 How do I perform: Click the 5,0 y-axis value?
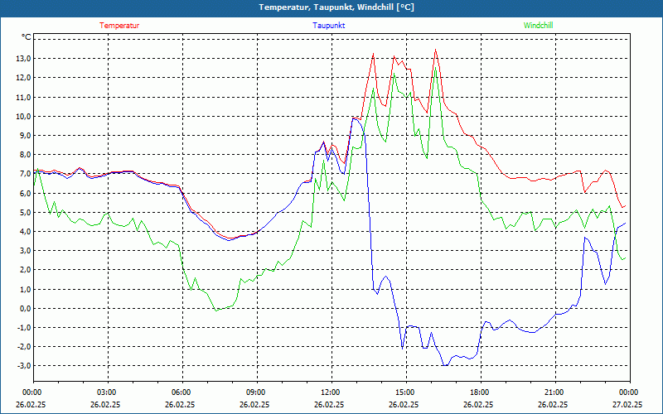(26, 213)
